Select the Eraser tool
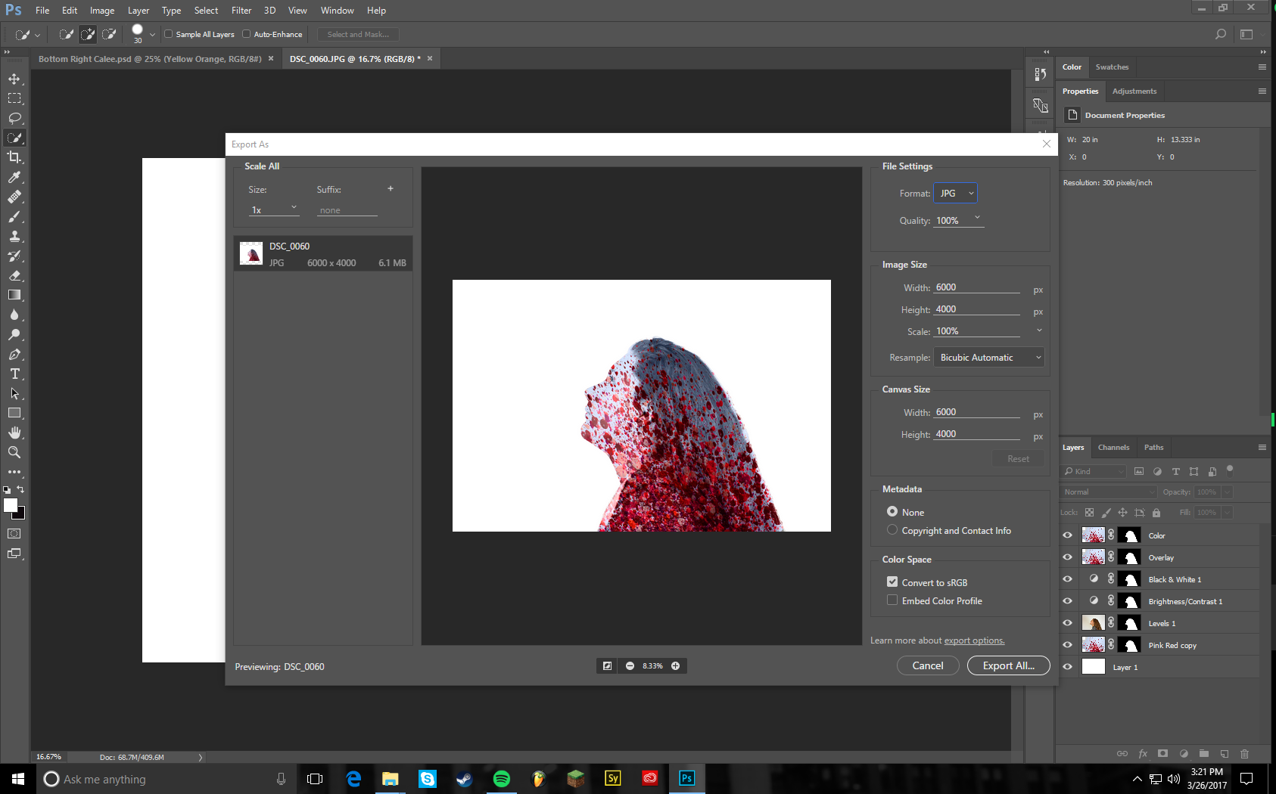This screenshot has height=794, width=1276. click(14, 275)
